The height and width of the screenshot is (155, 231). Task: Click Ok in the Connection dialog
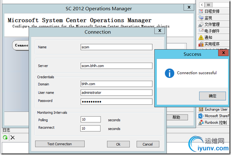(x=118, y=144)
